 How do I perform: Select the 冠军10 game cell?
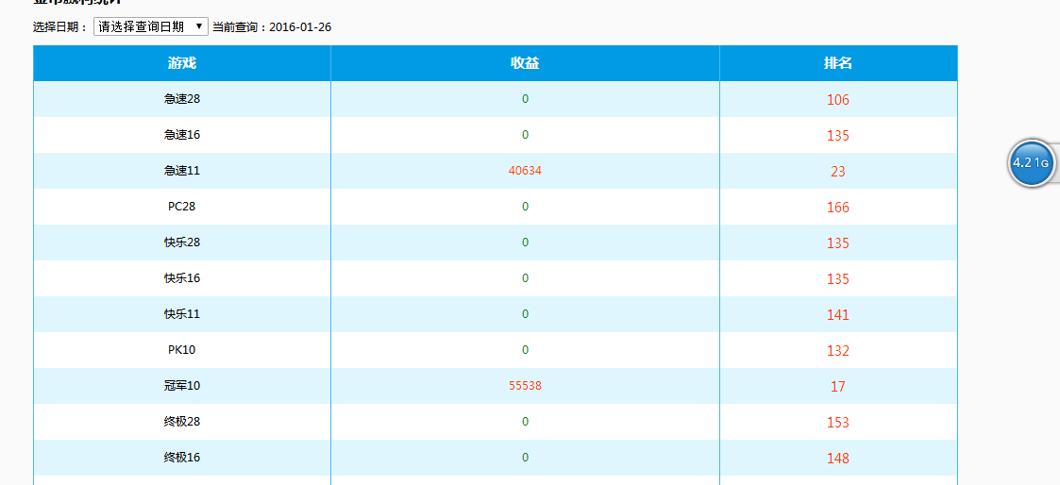coord(182,386)
